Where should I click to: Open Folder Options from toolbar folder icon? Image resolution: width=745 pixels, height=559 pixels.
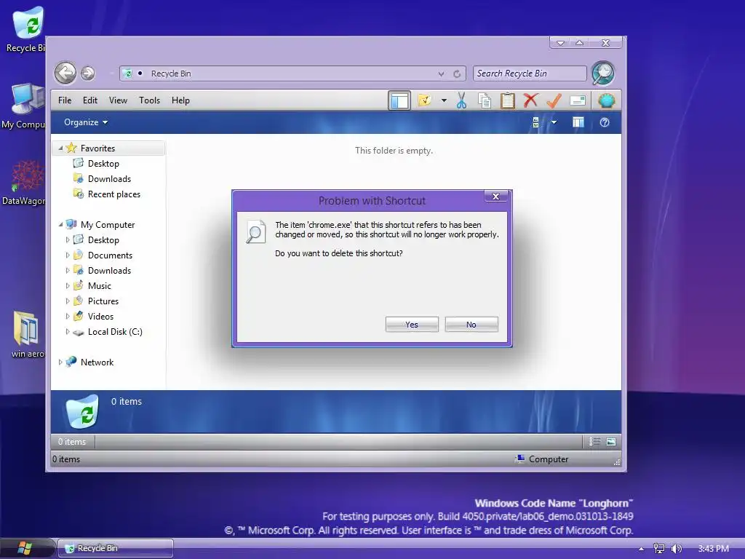click(x=424, y=100)
